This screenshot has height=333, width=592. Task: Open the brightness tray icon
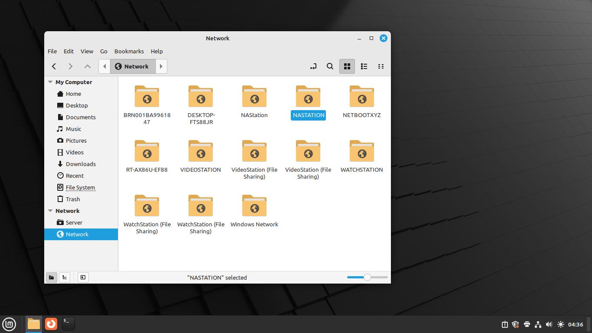pyautogui.click(x=561, y=324)
